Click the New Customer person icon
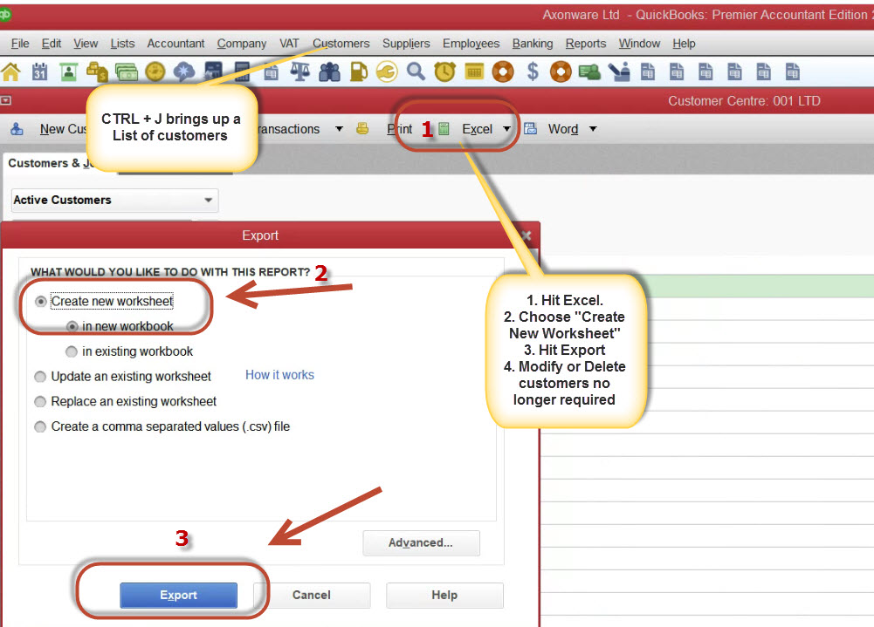This screenshot has width=874, height=627. pos(17,129)
